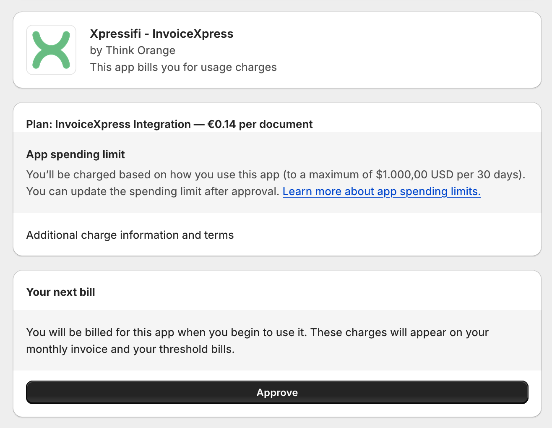Click the $1.000,00 USD per 30 days text
Image resolution: width=552 pixels, height=428 pixels.
click(448, 175)
